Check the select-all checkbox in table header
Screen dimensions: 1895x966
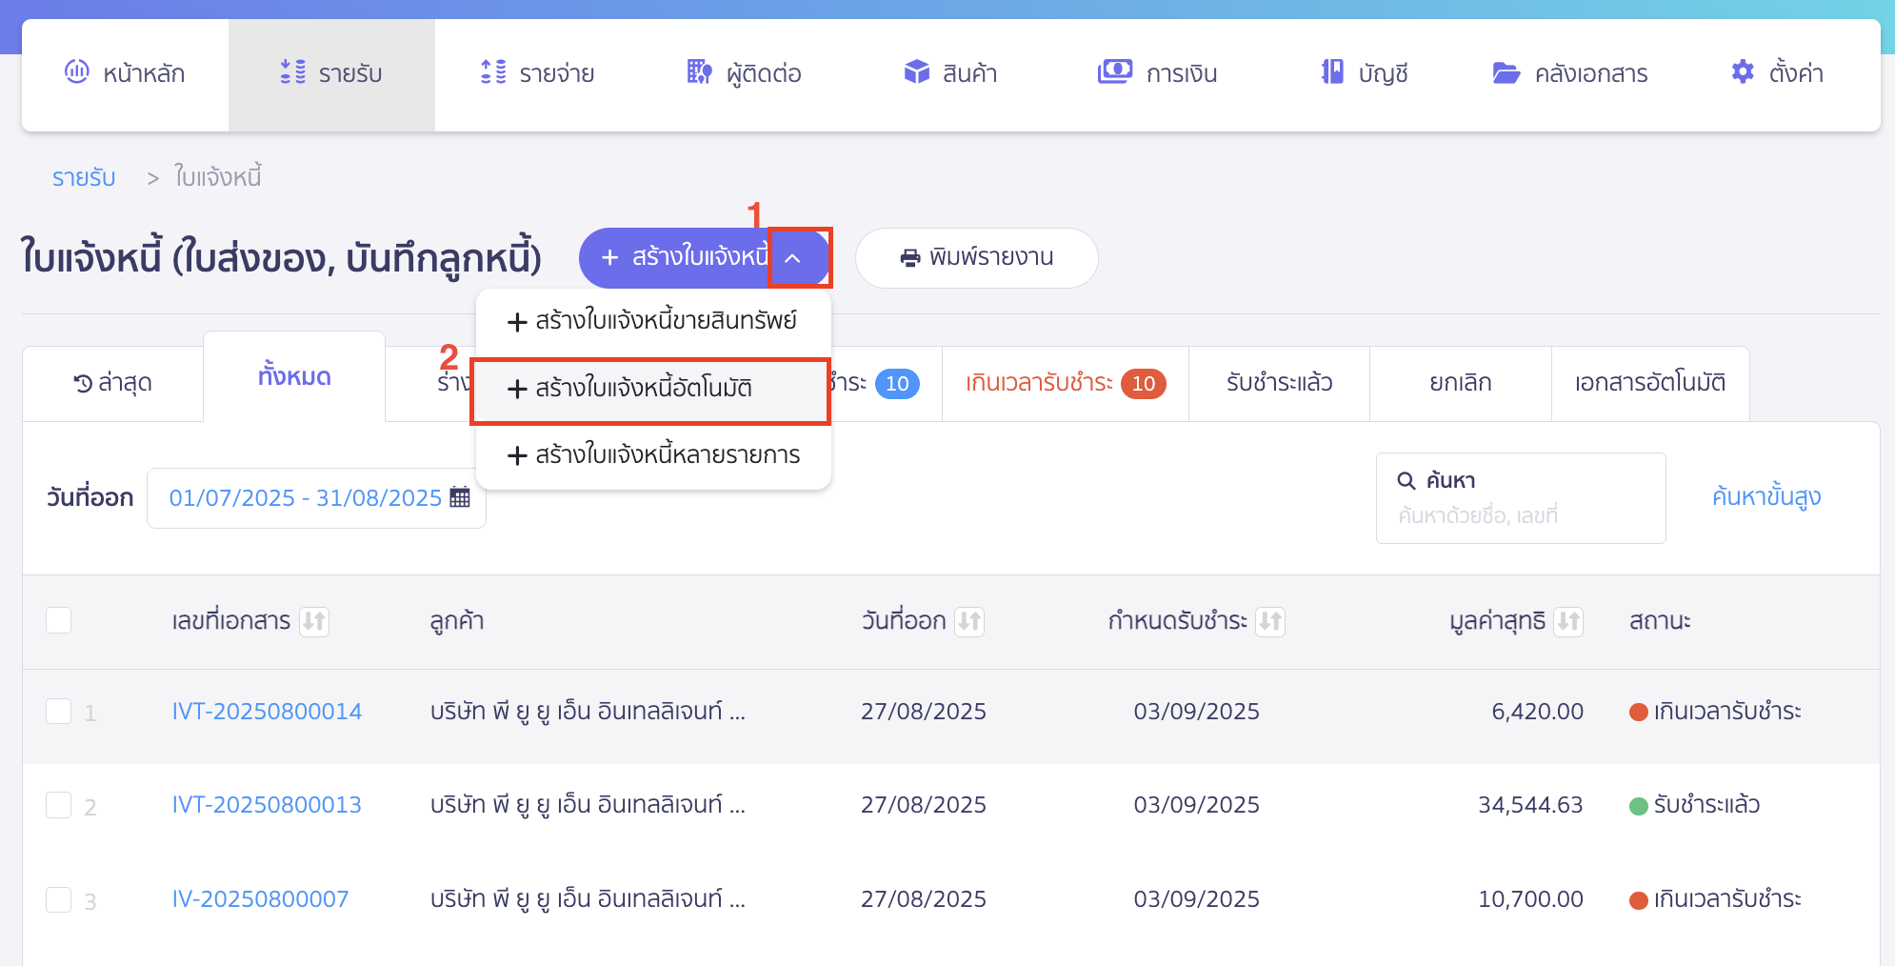coord(58,620)
